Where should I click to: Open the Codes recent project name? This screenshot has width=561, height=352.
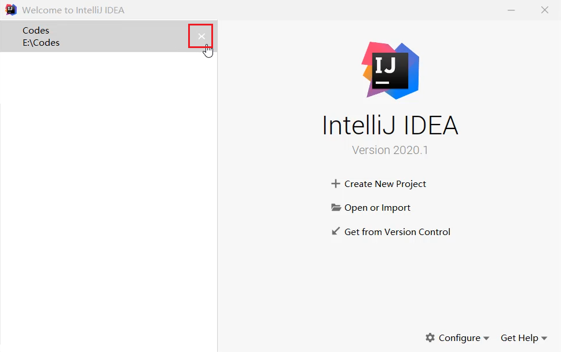(36, 30)
